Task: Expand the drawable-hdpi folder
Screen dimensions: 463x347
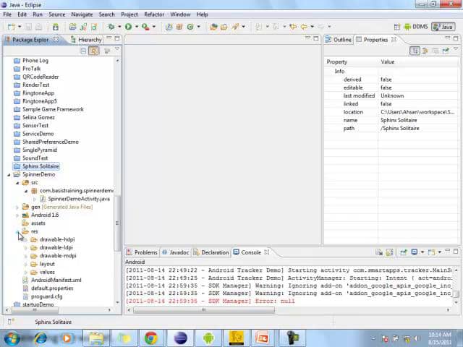Action: pyautogui.click(x=26, y=239)
